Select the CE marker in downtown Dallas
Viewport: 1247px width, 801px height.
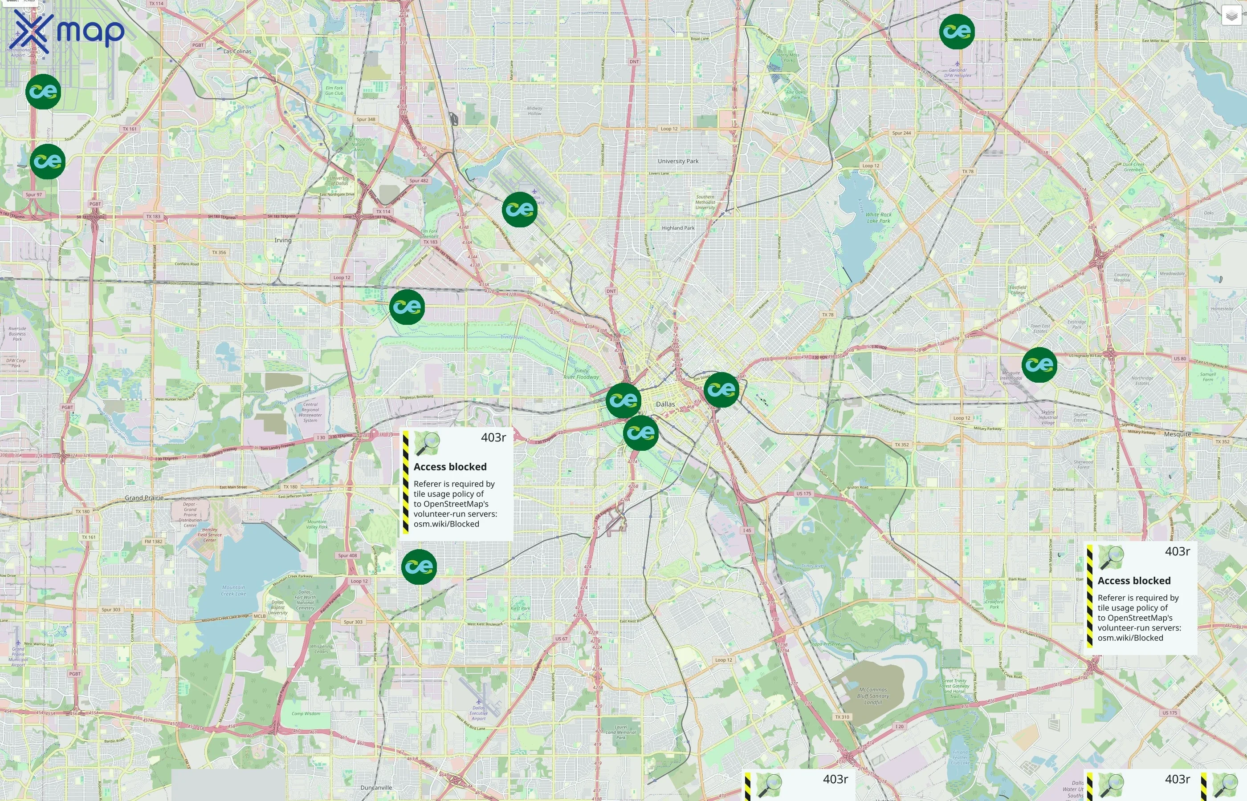(x=623, y=401)
